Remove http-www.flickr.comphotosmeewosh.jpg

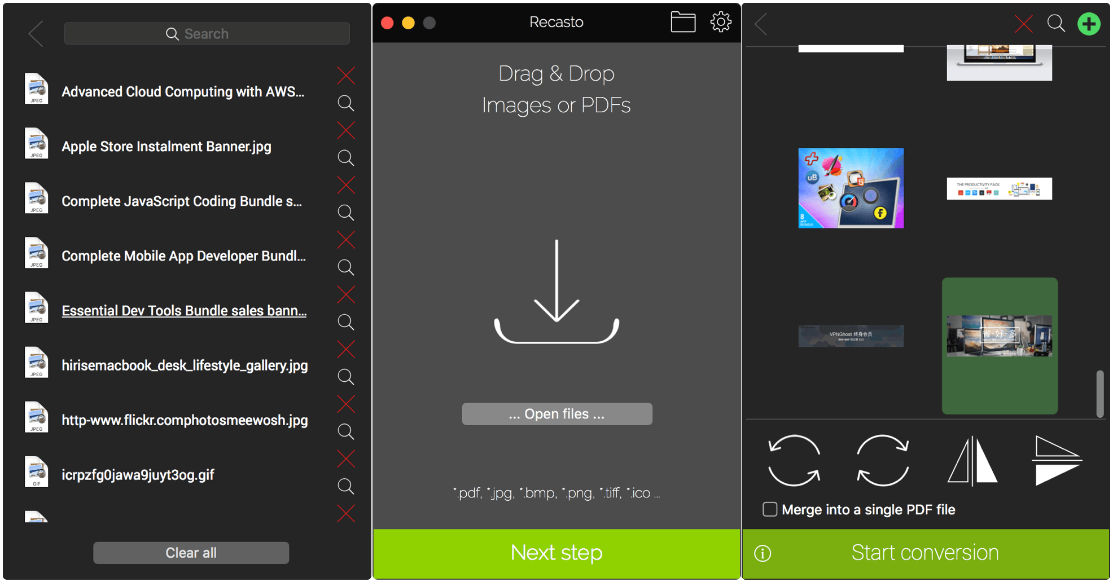point(346,404)
